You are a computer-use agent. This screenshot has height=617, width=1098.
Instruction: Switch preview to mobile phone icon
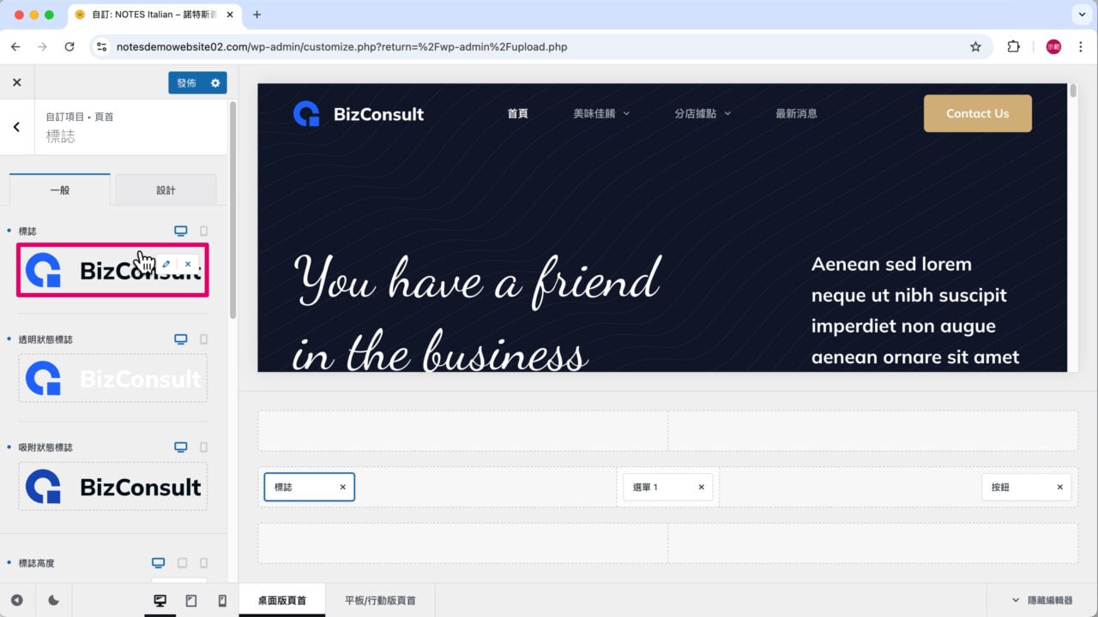coord(222,601)
